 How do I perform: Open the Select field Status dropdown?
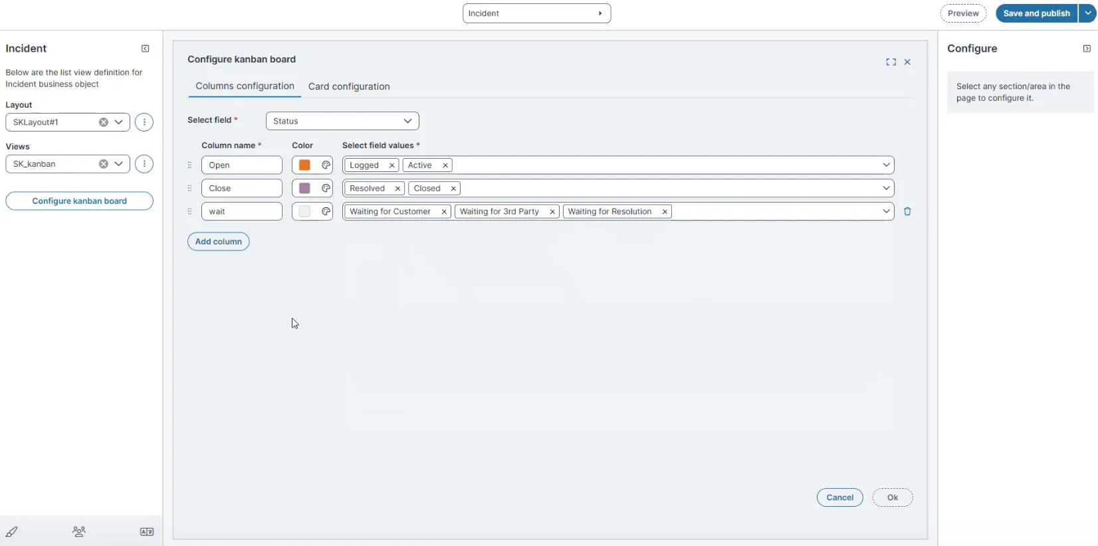click(342, 121)
